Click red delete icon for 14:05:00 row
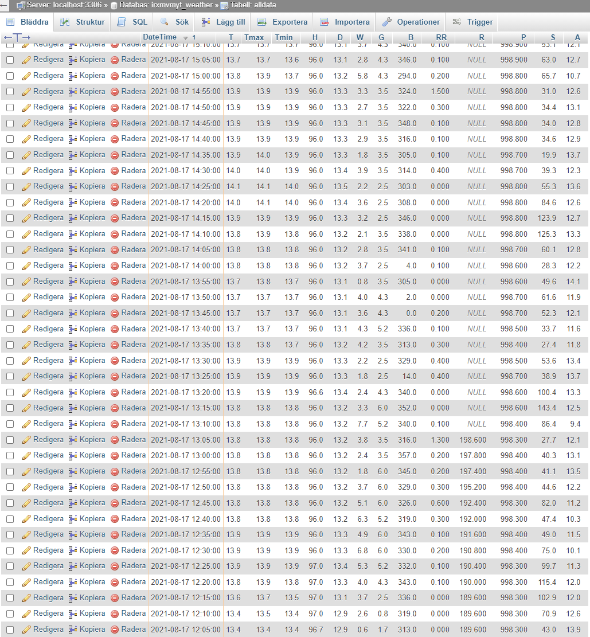 point(115,250)
